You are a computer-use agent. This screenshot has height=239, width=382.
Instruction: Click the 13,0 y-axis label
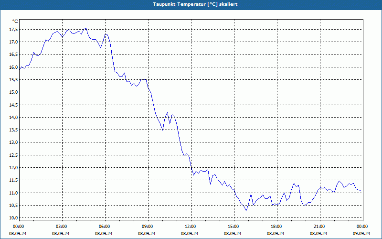tap(13, 142)
